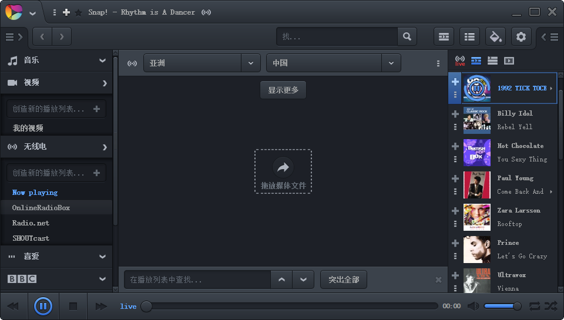Toggle the left sidebar panel icon
This screenshot has height=320, width=564.
pos(14,36)
